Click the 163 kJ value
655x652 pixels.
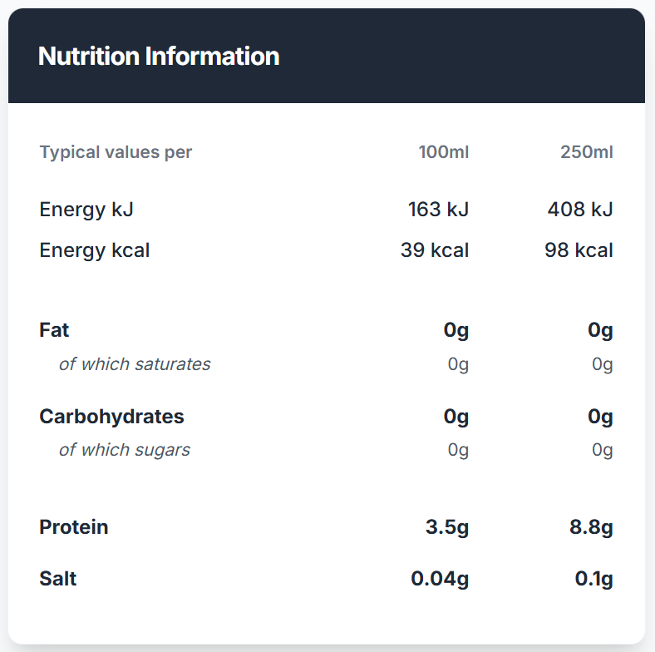point(438,210)
